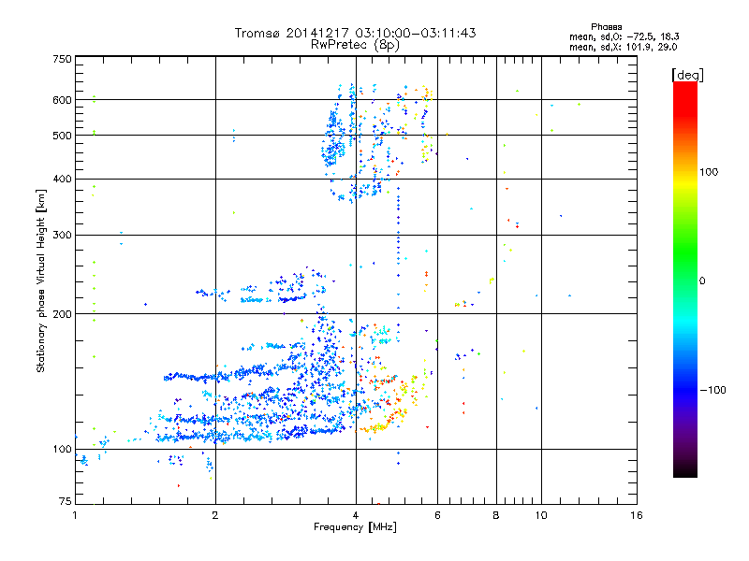749x561 pixels.
Task: Click the y-axis tick label "600"
Action: tap(62, 100)
